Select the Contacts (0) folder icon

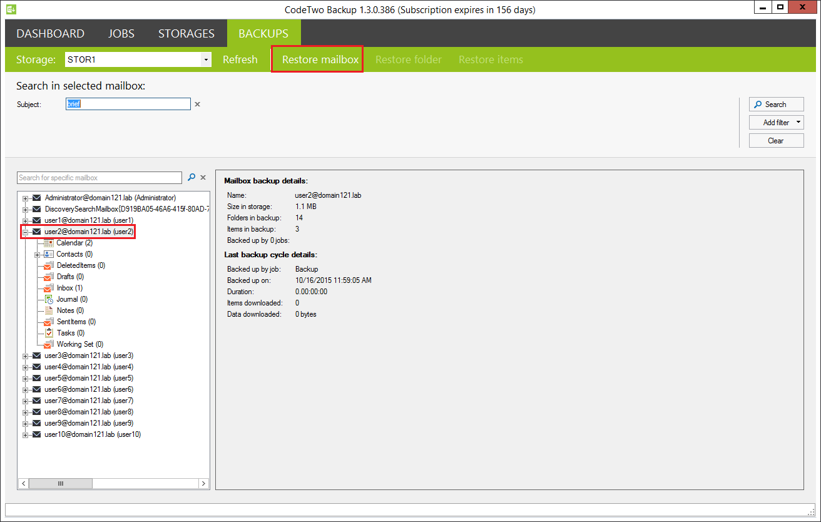tap(49, 254)
